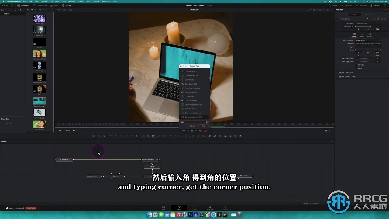The width and height of the screenshot is (389, 219).
Task: Toggle the Inspector panel
Action: [x=375, y=5]
